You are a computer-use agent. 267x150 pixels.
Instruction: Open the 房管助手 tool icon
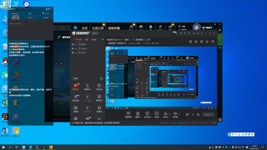coord(87,87)
